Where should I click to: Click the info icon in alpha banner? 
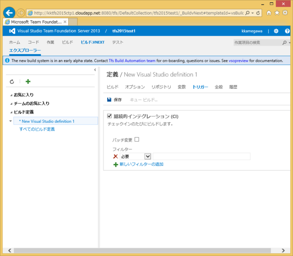pyautogui.click(x=7, y=60)
